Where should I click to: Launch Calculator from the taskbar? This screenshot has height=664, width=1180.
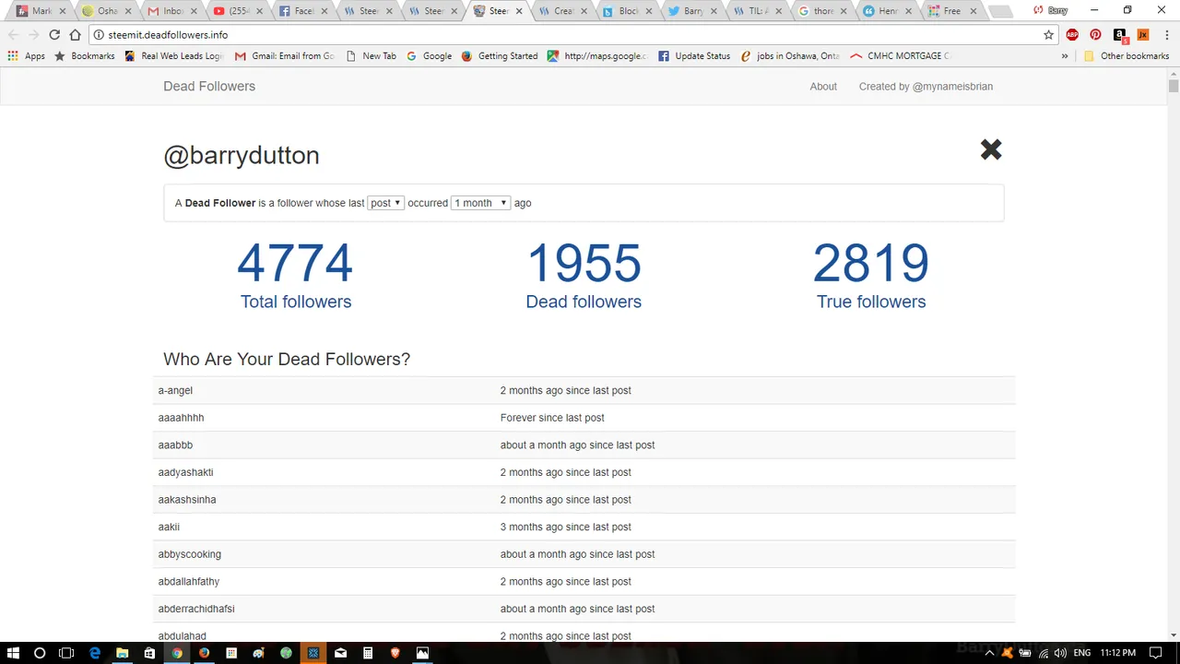(368, 653)
